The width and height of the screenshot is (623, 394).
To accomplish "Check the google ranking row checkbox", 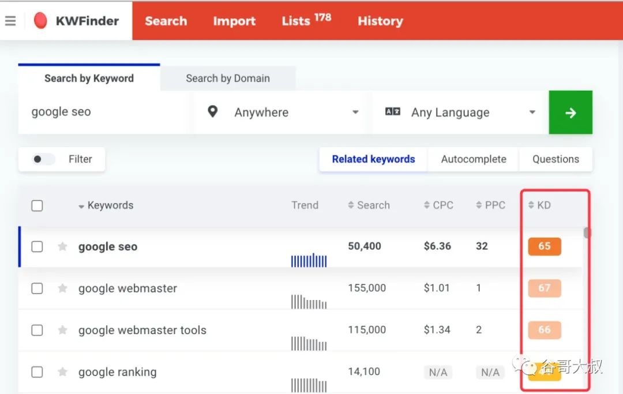I will pos(37,372).
